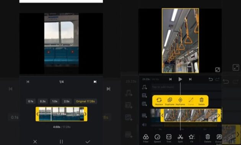This screenshot has width=241, height=145.
Task: Click the selected handrail video preview
Action: pos(180,40)
